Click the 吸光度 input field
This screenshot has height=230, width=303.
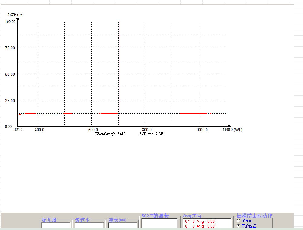56,225
